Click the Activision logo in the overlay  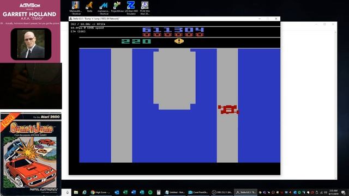click(29, 5)
